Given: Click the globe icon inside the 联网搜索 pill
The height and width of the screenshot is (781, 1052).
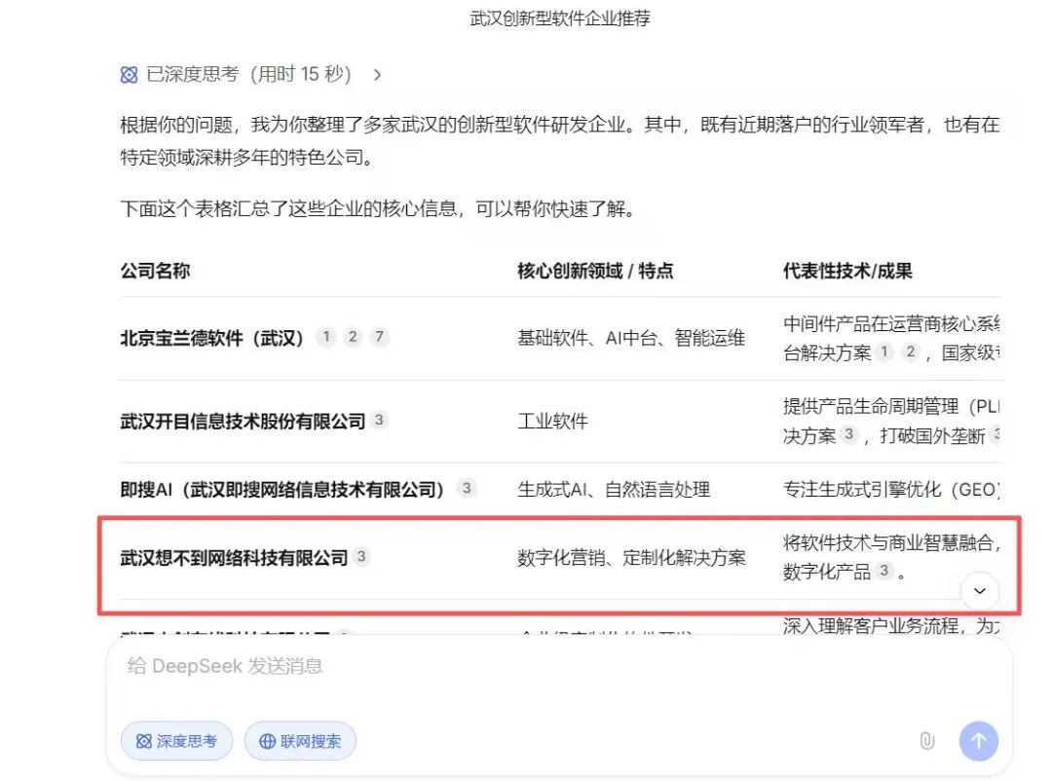Looking at the screenshot, I should pos(267,741).
